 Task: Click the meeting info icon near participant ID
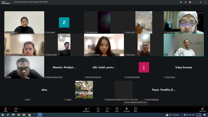click(x=15, y=2)
